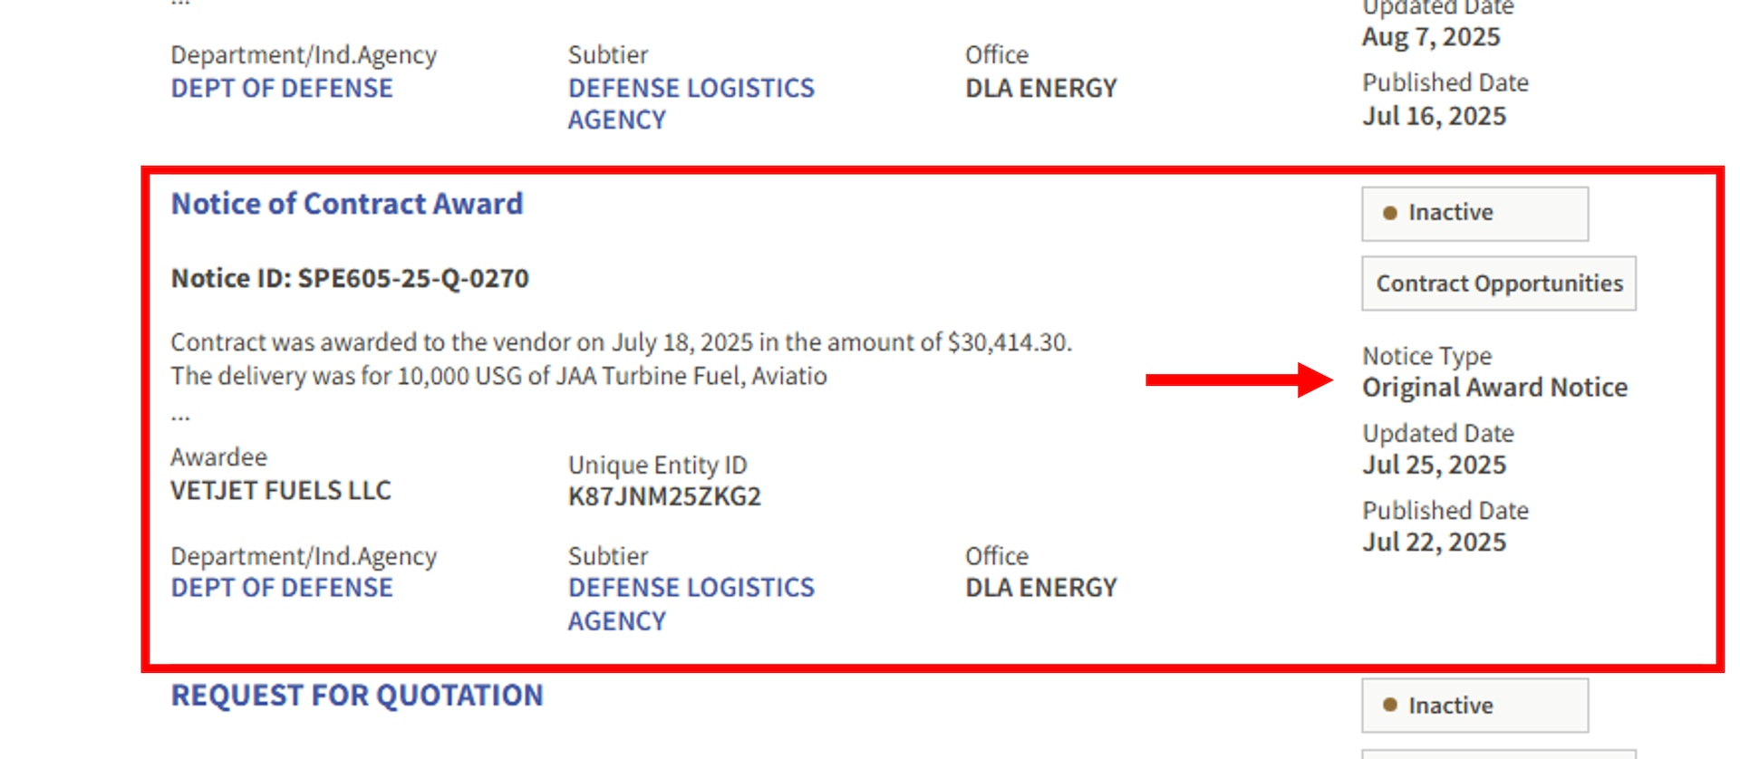The width and height of the screenshot is (1740, 759).
Task: Open the Notice of Contract Award listing
Action: pyautogui.click(x=347, y=203)
